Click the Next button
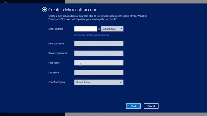The width and height of the screenshot is (207, 116). tap(133, 106)
